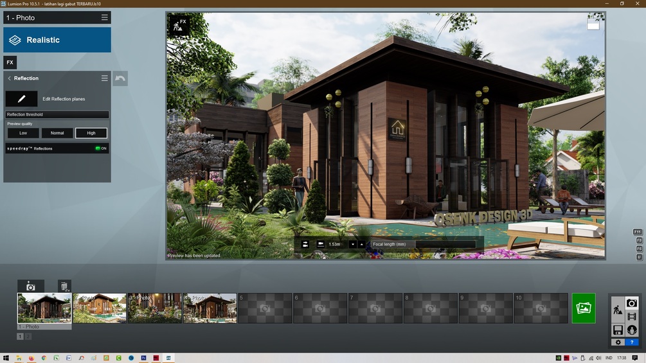Viewport: 646px width, 363px height.
Task: Click the 1.53m camera height value
Action: (334, 244)
